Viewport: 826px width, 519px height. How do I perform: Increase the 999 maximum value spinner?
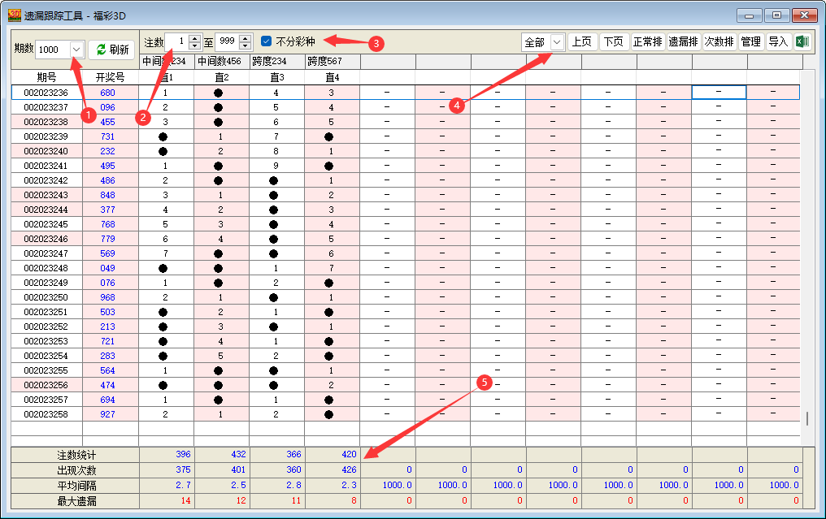point(245,37)
